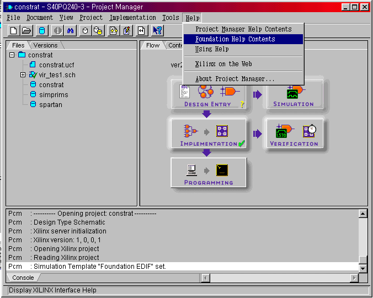Screen dimensions: 373x298
Task: Click the binoculars find toolbar icon
Action: tap(70, 31)
